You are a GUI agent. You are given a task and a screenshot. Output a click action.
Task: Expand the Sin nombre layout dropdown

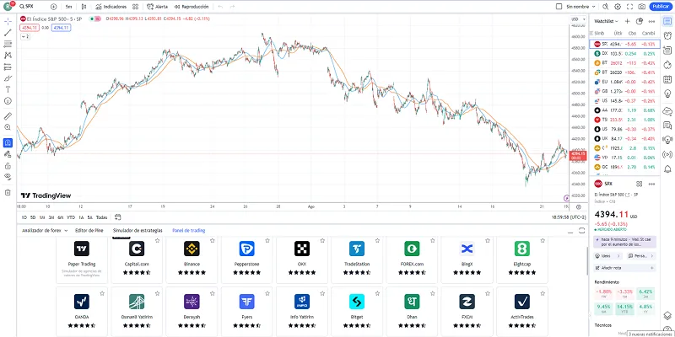(x=581, y=7)
